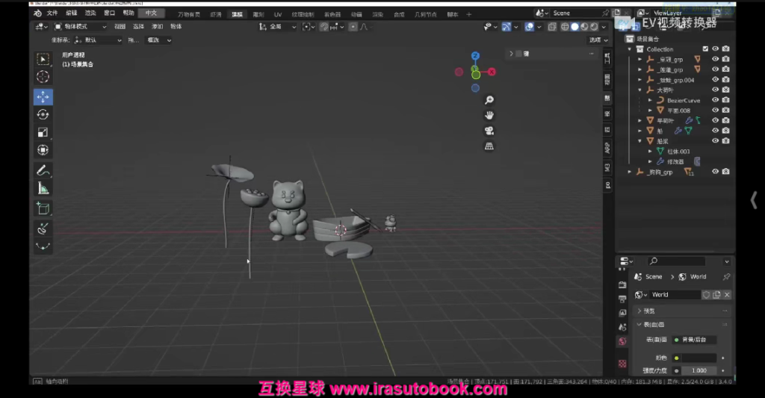Image resolution: width=765 pixels, height=398 pixels.
Task: Open the Render properties tab
Action: click(x=622, y=284)
